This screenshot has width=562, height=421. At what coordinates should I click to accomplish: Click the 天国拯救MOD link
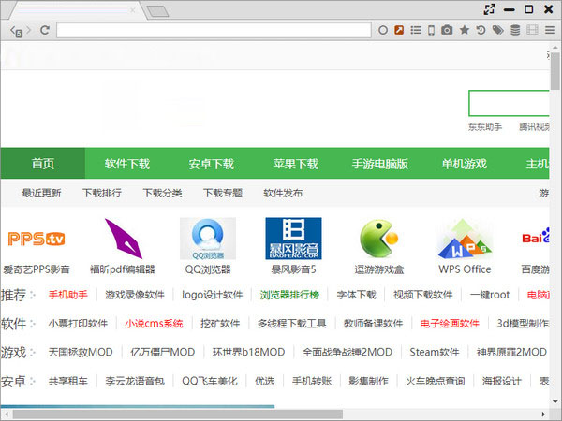click(x=81, y=352)
